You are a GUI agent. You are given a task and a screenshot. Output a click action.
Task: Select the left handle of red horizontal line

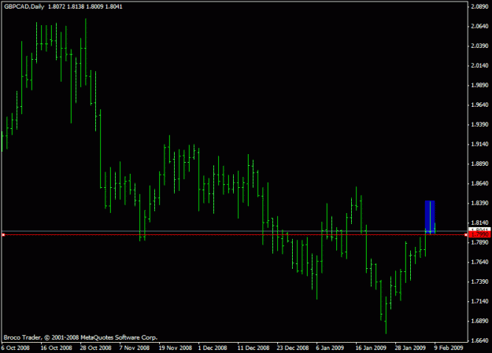click(3, 234)
